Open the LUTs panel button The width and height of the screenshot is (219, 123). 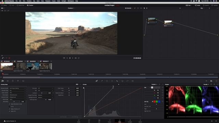click(12, 5)
